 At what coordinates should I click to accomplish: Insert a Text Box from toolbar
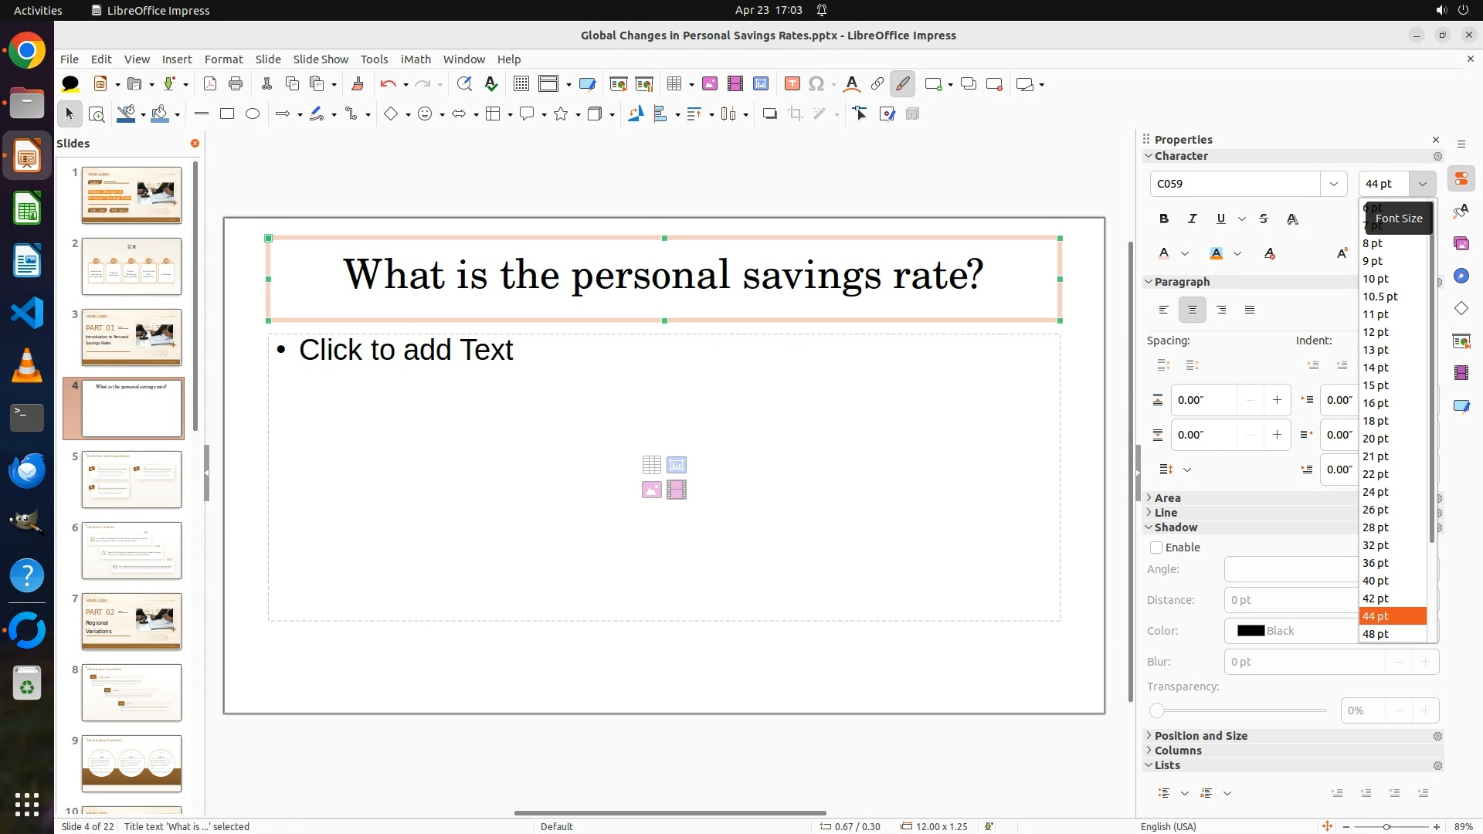tap(792, 84)
